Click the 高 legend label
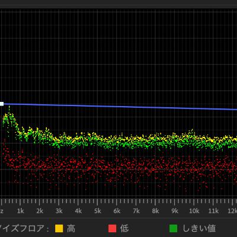Screen dimensions: 237x237 tap(71, 229)
